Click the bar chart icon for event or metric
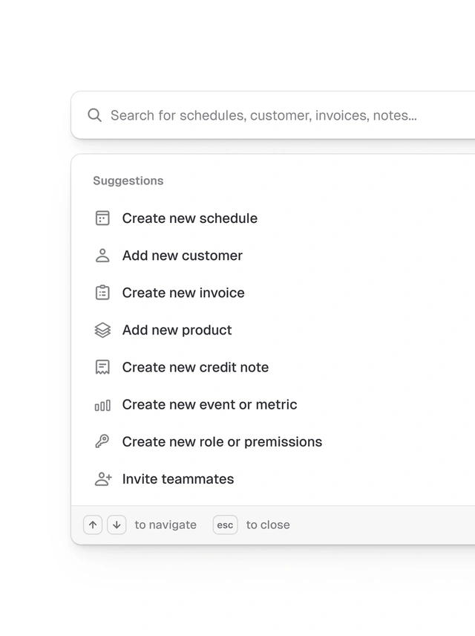 click(x=102, y=405)
